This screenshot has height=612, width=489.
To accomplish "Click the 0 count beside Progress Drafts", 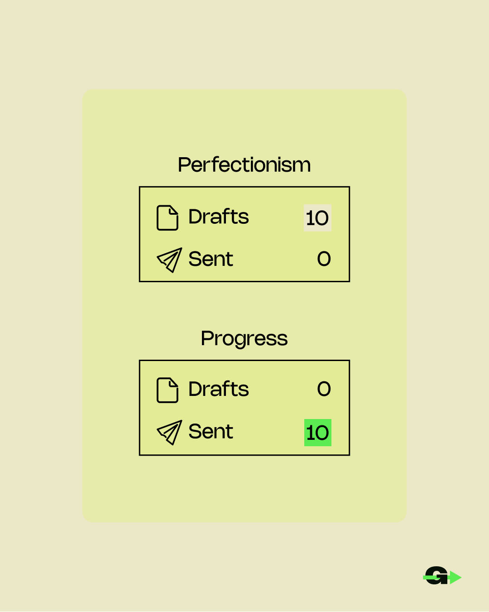I will pos(324,389).
